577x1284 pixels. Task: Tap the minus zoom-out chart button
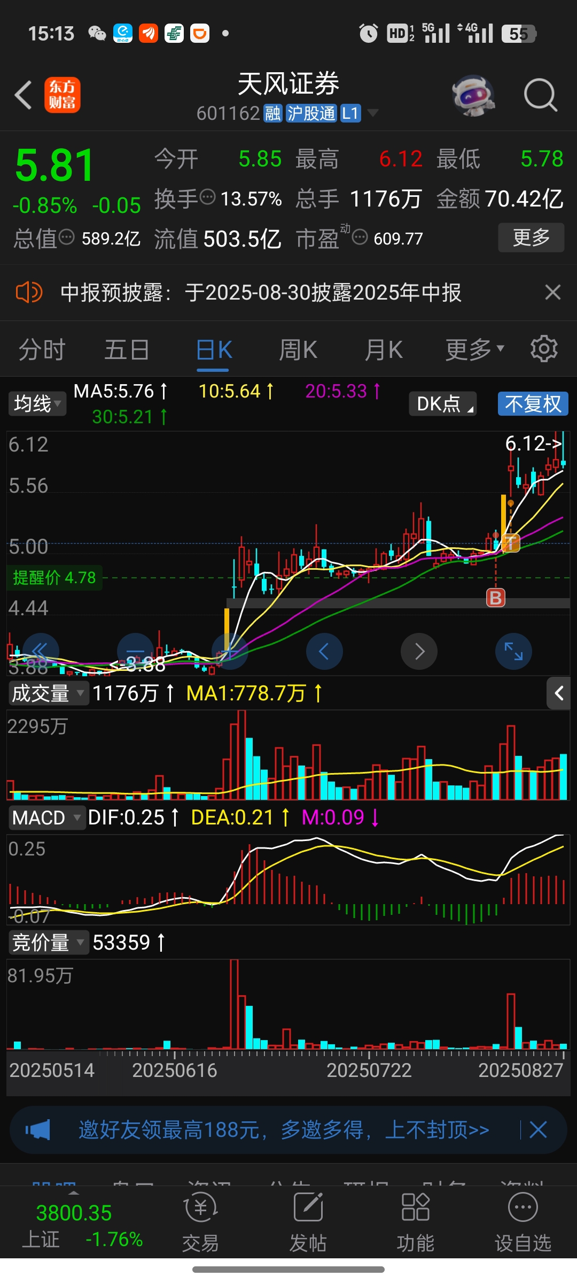(135, 651)
